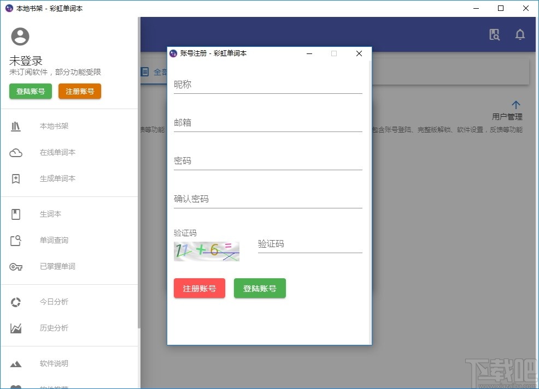Screen dimensions: 539x389
Task: Click the green 登陆账号 button in sidebar
Action: tap(31, 91)
